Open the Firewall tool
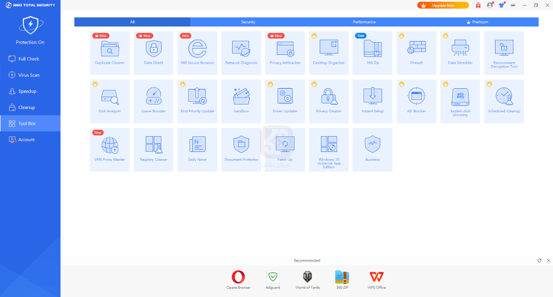Image resolution: width=553 pixels, height=297 pixels. (416, 53)
